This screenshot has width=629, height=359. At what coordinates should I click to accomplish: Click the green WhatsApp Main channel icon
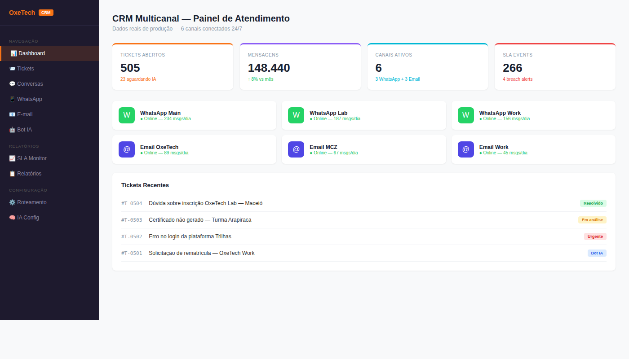click(127, 115)
